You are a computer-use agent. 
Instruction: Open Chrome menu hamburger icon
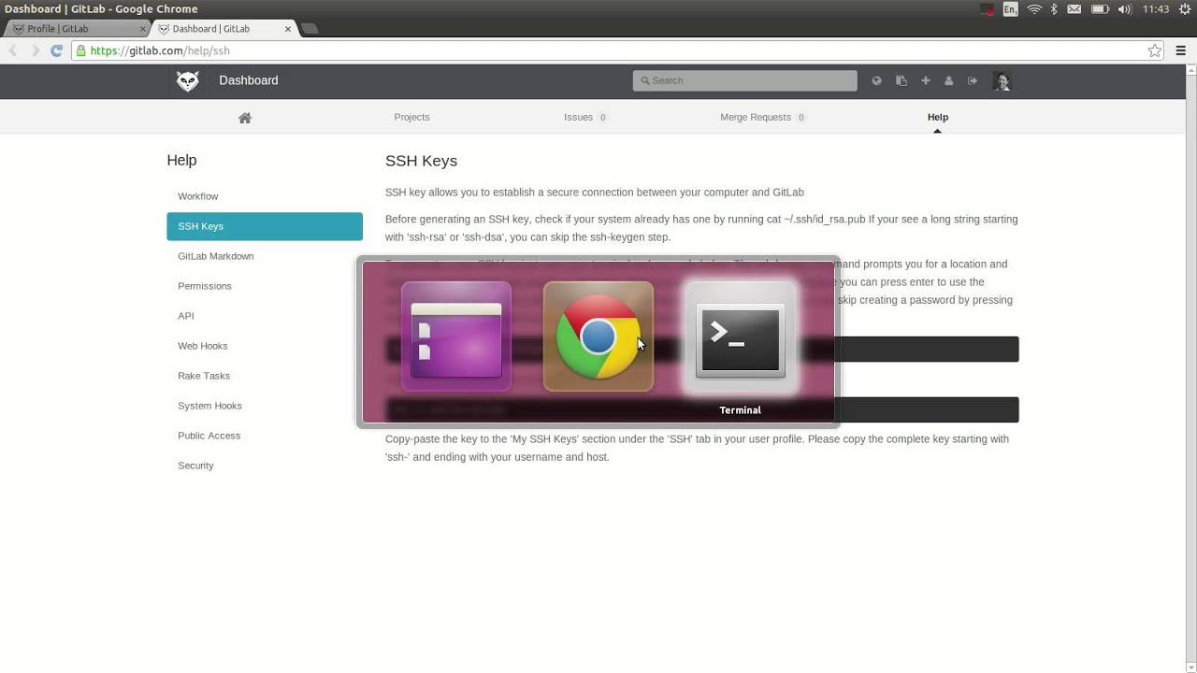[x=1181, y=50]
